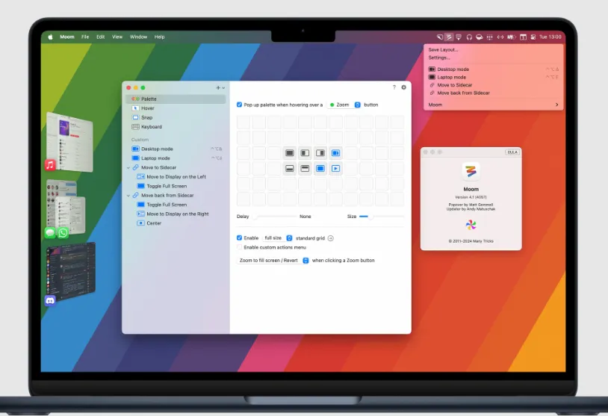Image resolution: width=608 pixels, height=416 pixels.
Task: Click the blue filled full-screen palette icon
Action: (320, 168)
